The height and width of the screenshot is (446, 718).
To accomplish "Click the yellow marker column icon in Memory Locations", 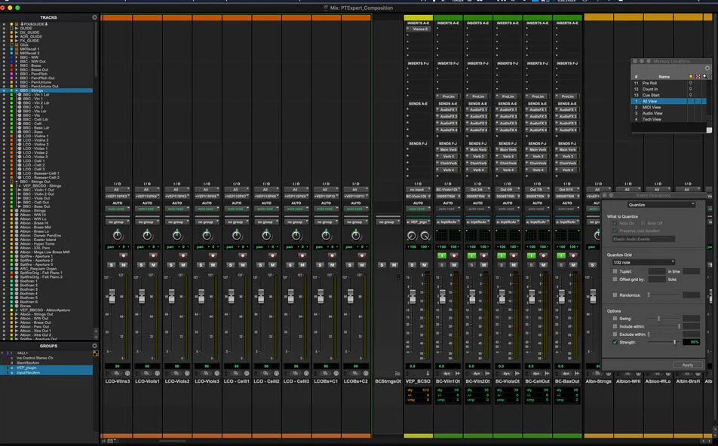I will point(691,76).
